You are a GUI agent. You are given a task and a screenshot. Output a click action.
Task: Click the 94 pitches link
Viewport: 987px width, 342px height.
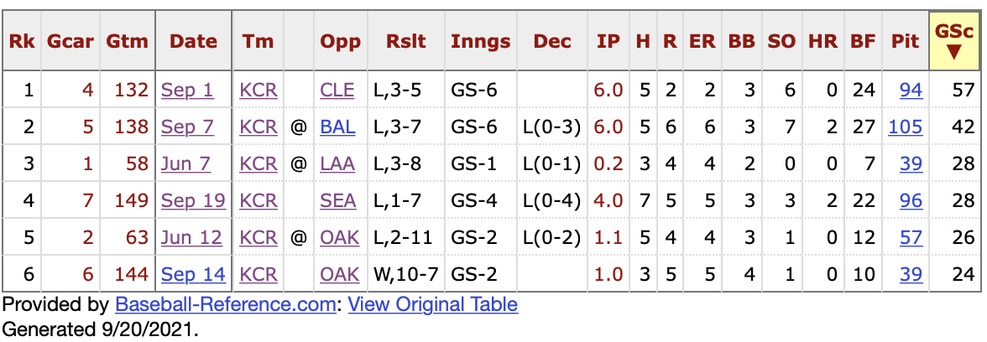(911, 90)
